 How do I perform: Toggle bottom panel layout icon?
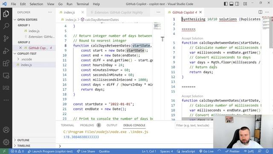pos(231,4)
